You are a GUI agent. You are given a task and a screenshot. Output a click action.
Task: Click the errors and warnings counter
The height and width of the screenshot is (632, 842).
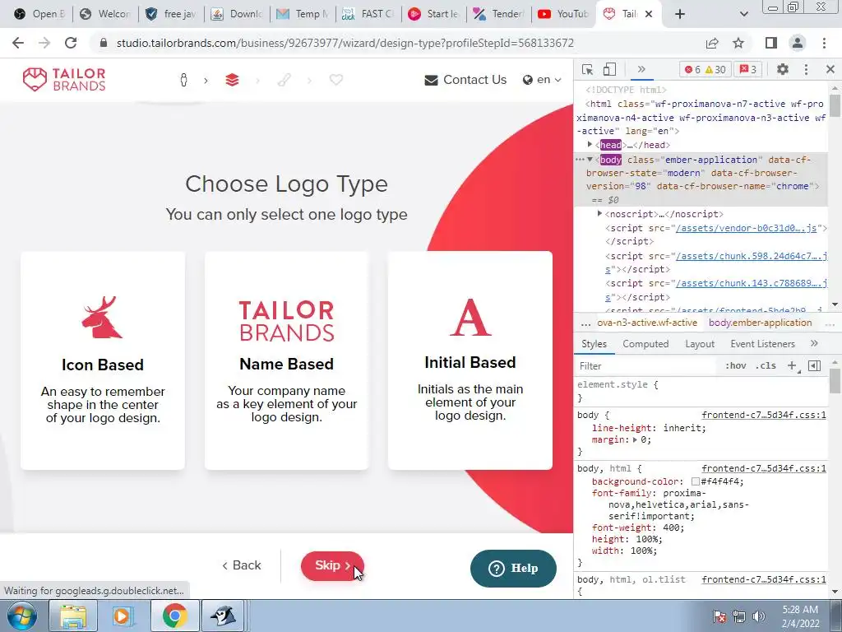pos(705,69)
